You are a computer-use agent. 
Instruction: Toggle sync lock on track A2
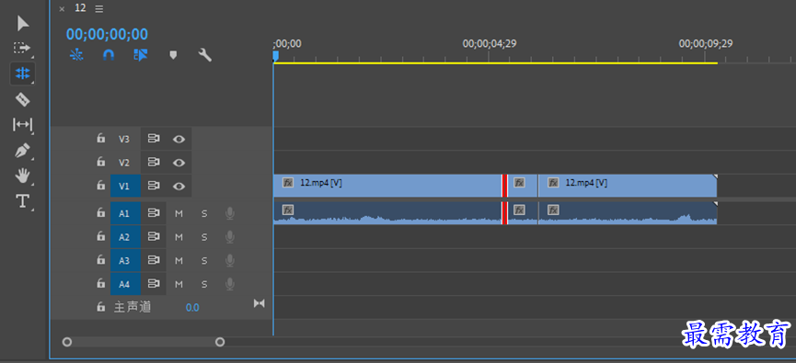tap(154, 237)
